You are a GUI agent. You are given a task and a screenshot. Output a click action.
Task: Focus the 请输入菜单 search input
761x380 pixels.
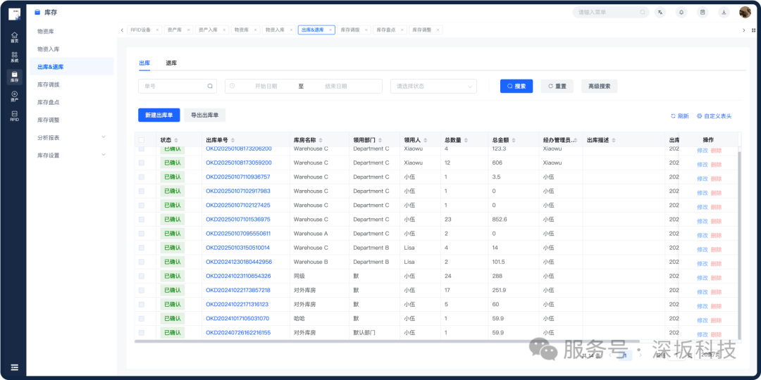611,13
